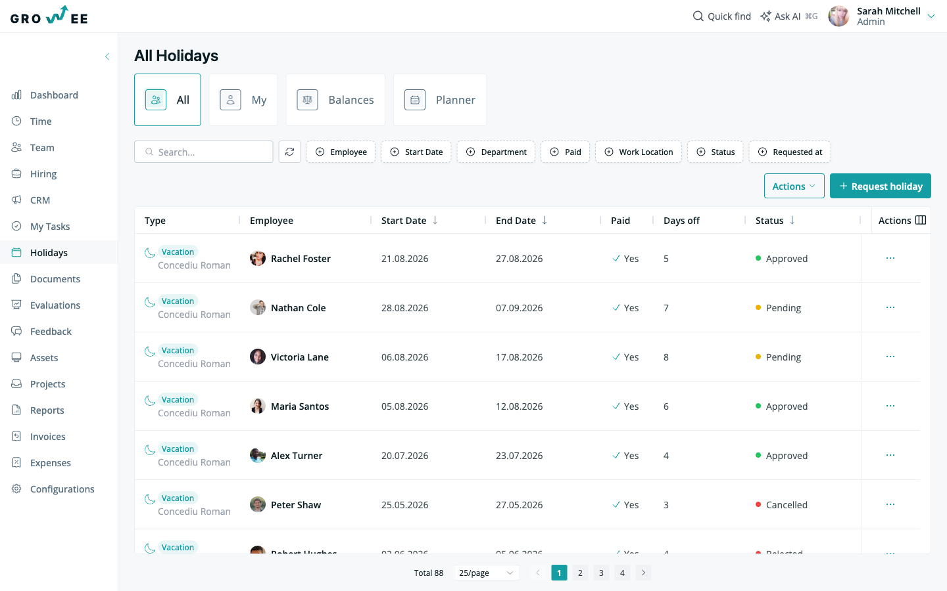Click the Documents icon in the sidebar
This screenshot has width=947, height=591.
click(16, 279)
